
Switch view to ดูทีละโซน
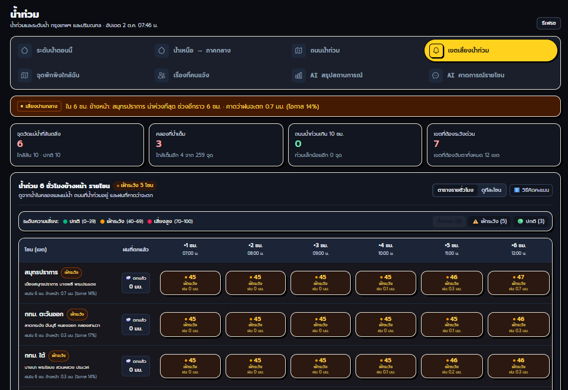491,190
